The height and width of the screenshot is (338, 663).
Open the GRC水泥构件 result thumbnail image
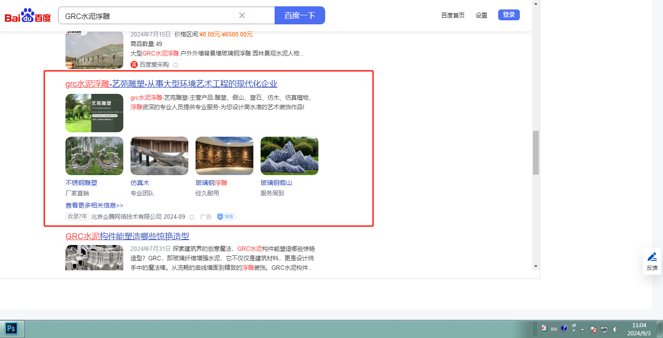tap(94, 258)
